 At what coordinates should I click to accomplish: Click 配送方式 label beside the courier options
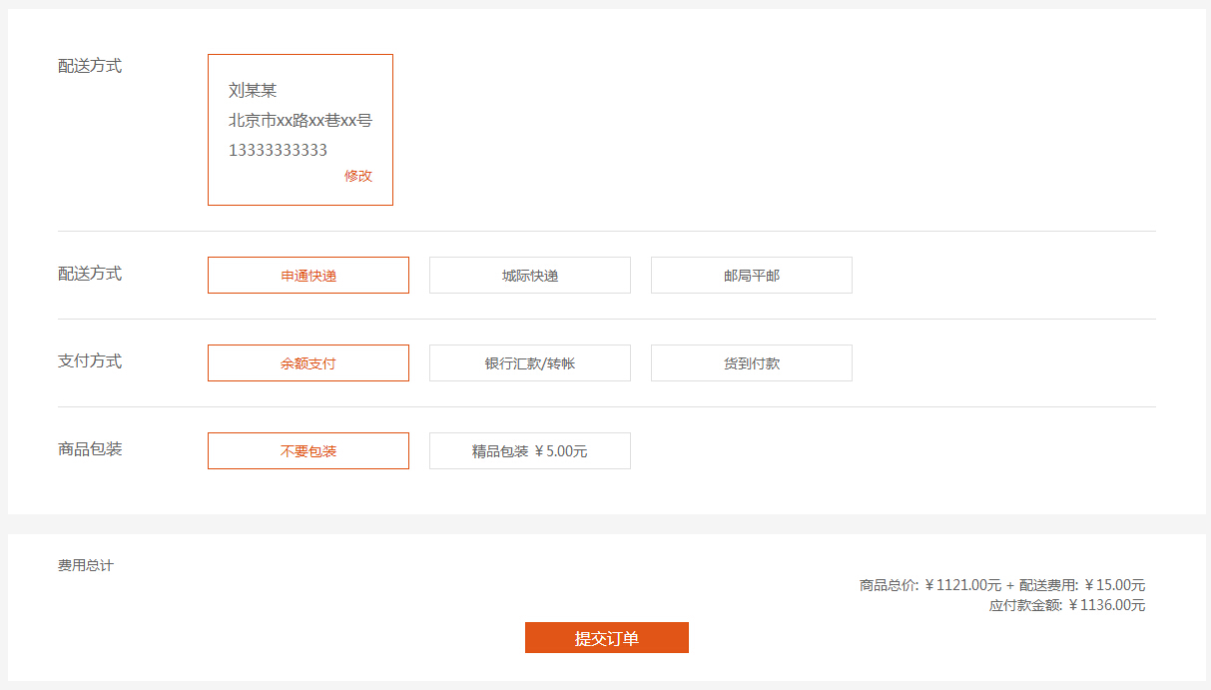tap(90, 274)
